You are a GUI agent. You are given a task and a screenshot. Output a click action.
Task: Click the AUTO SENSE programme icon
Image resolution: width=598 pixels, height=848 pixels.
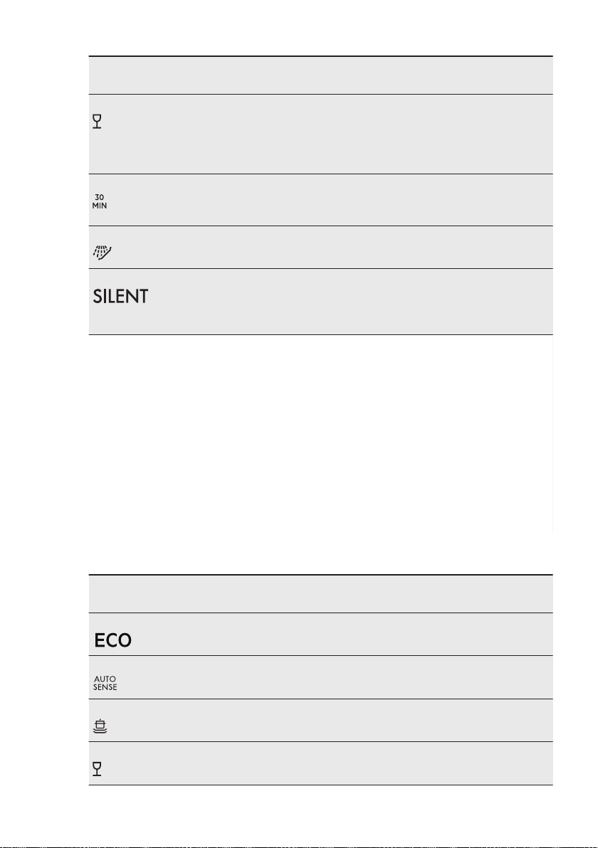(x=105, y=683)
